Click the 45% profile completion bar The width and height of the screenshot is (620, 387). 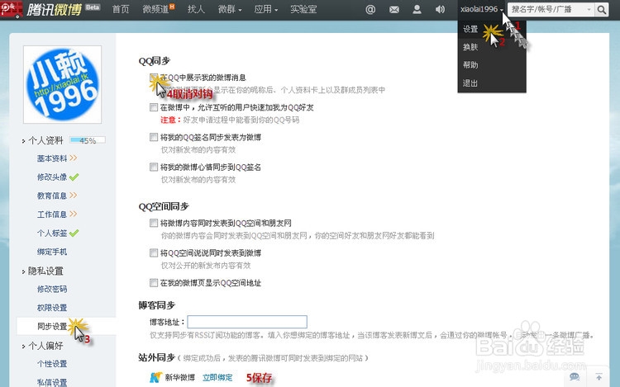tap(88, 140)
